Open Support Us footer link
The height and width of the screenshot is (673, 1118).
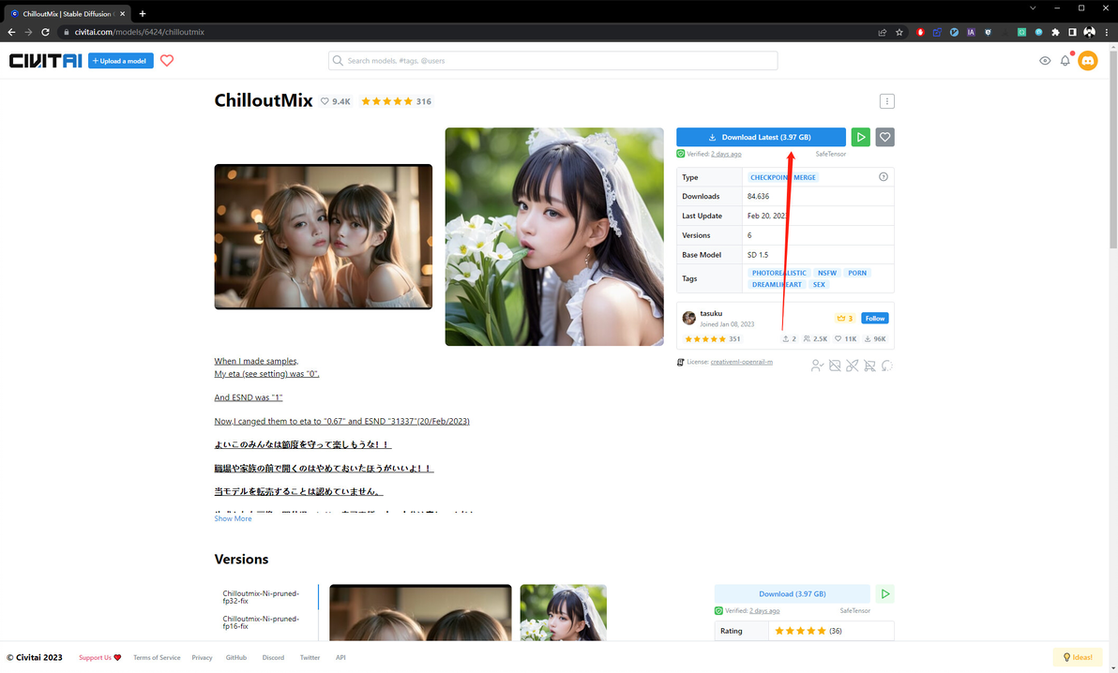99,657
